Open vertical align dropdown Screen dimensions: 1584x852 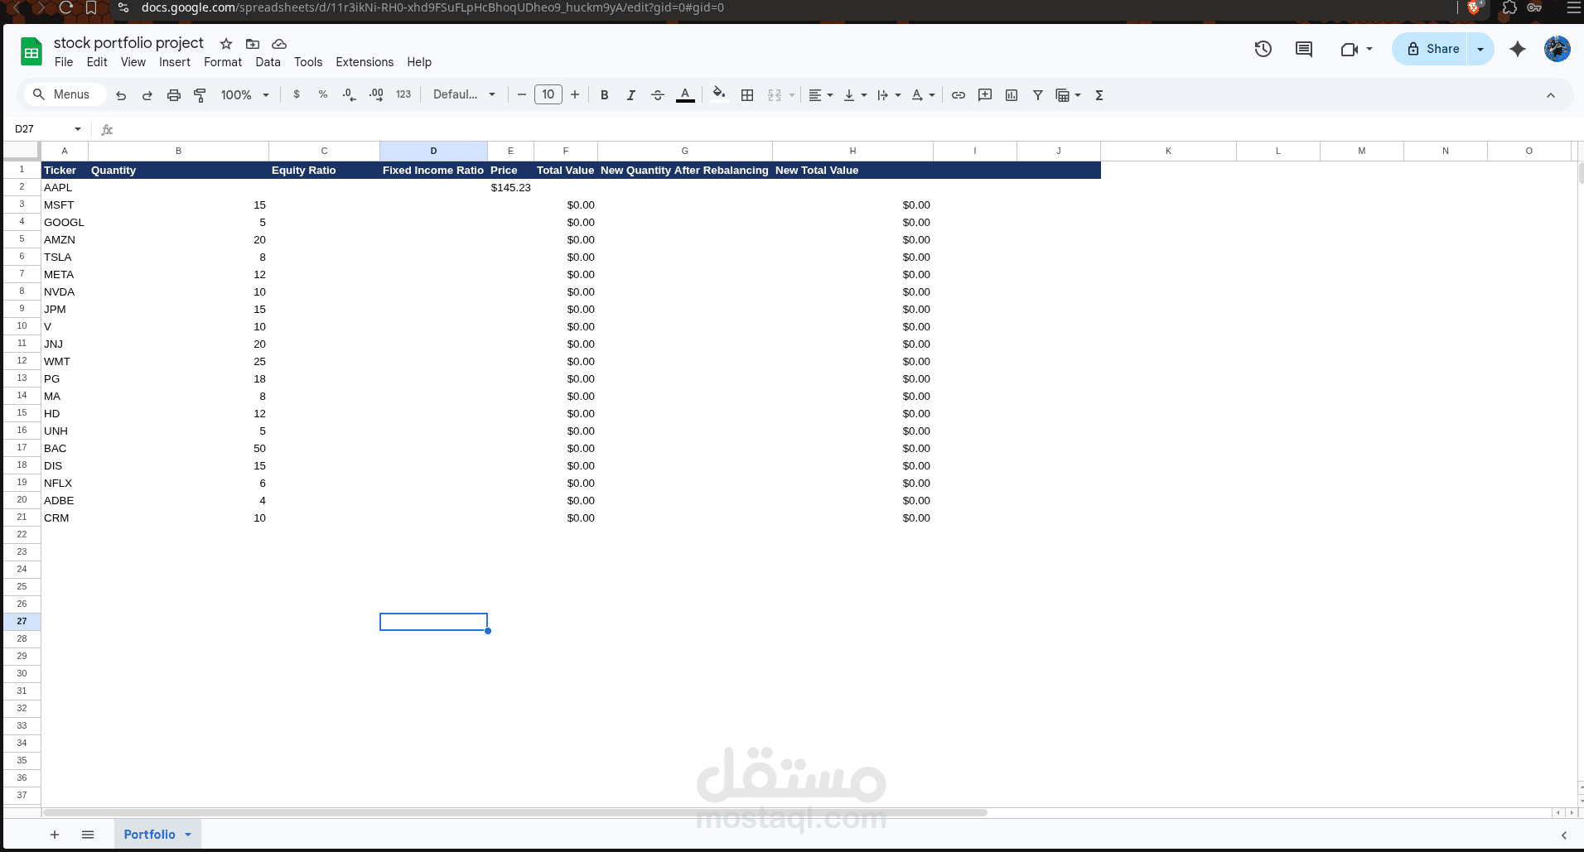coord(855,95)
